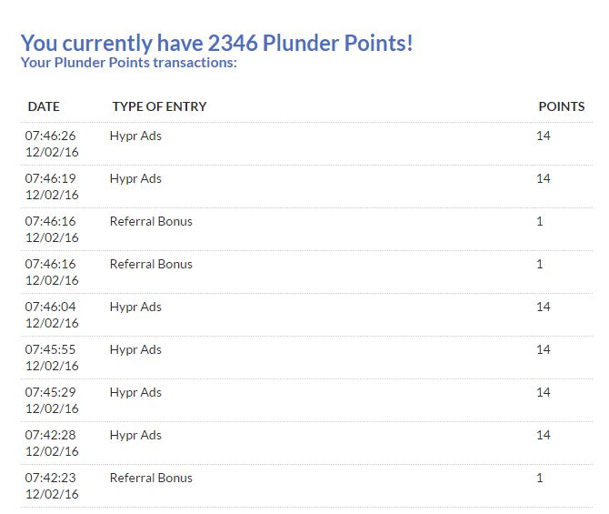Select the 07:46:04 timestamp entry
This screenshot has height=514, width=609.
click(x=51, y=307)
